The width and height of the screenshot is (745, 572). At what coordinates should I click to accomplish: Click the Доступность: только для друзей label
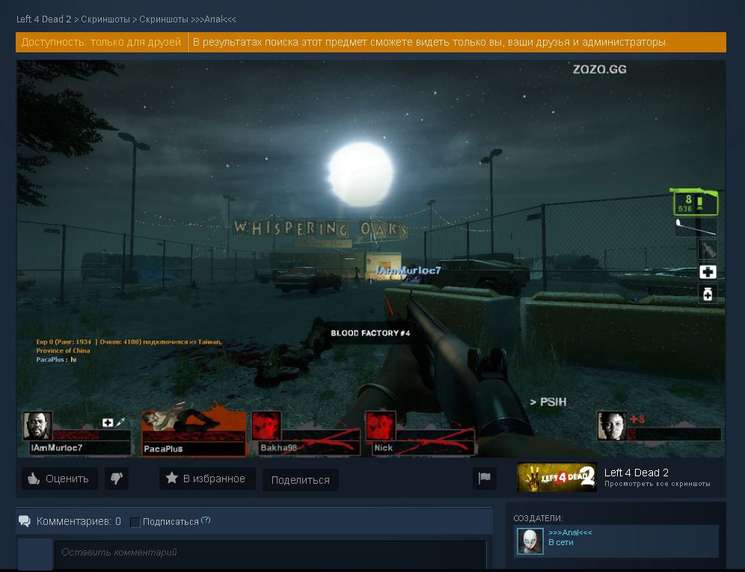(x=101, y=43)
